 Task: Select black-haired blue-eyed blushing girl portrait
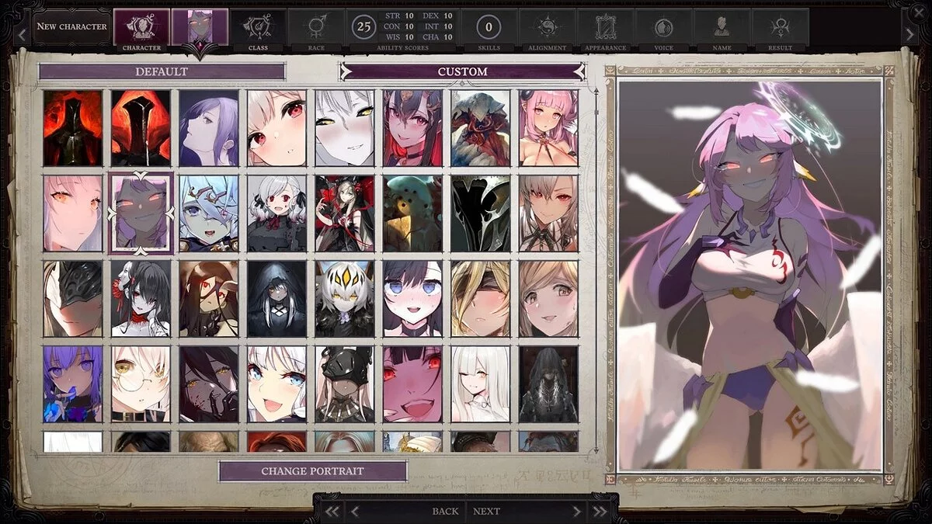coord(412,299)
